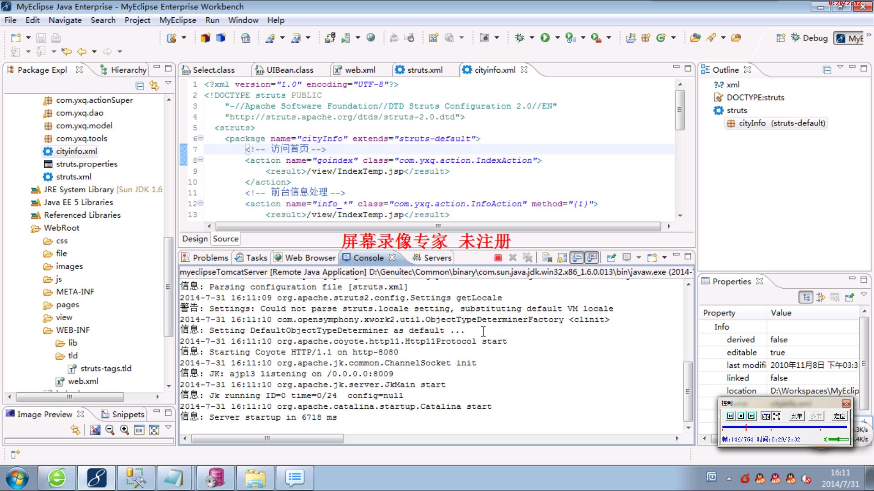Click the New Java Class icon

click(661, 38)
